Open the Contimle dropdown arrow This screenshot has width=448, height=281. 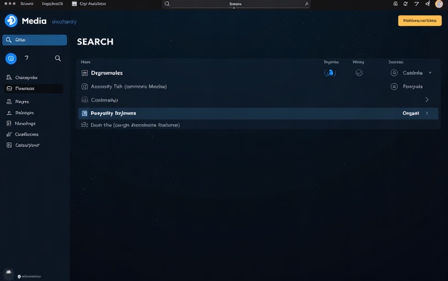tap(430, 73)
